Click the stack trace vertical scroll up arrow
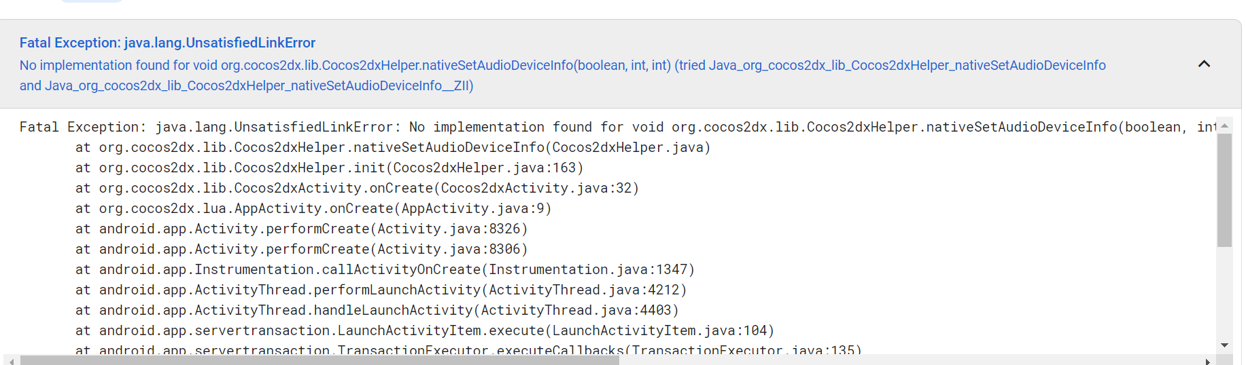Viewport: 1246px width, 365px height. (x=1224, y=126)
